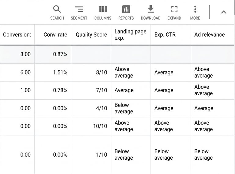Select the 0.00 conversions in 4/10 row
The width and height of the screenshot is (235, 174).
[25, 108]
